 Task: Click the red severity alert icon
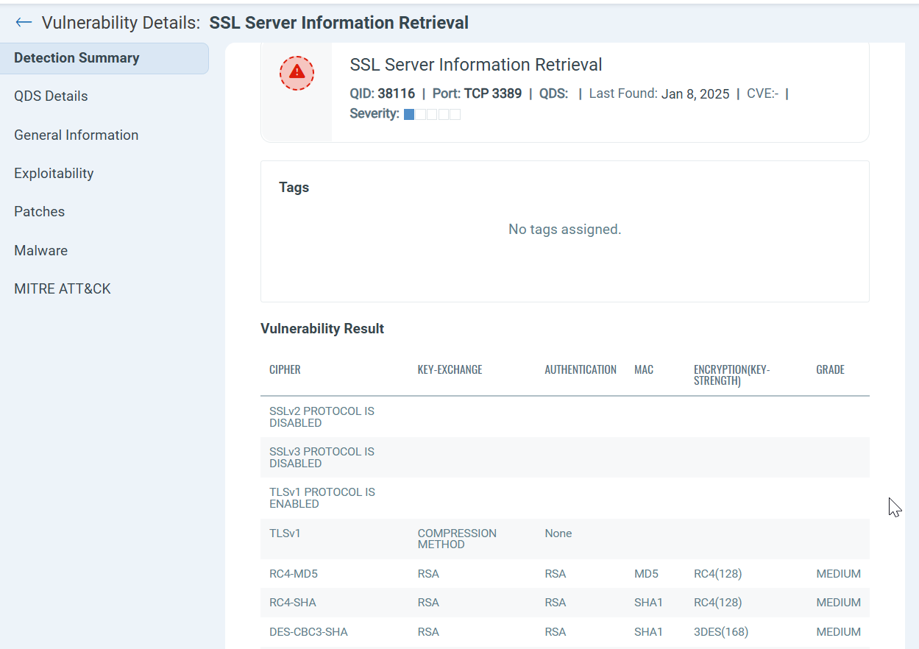coord(296,73)
